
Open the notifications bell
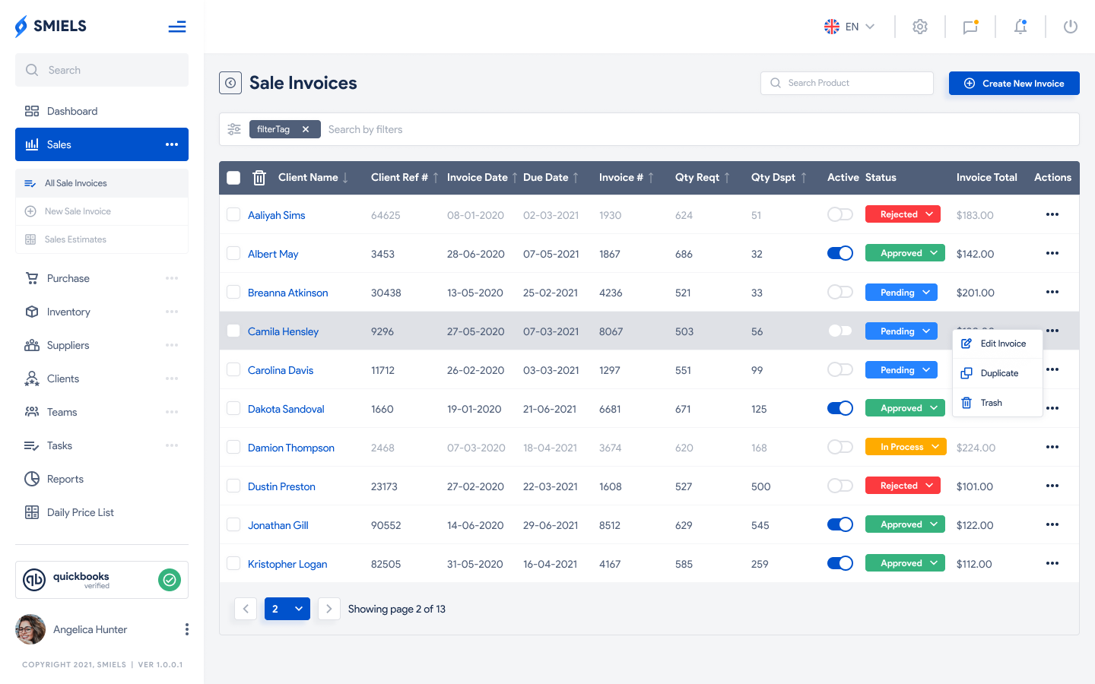click(x=1020, y=27)
